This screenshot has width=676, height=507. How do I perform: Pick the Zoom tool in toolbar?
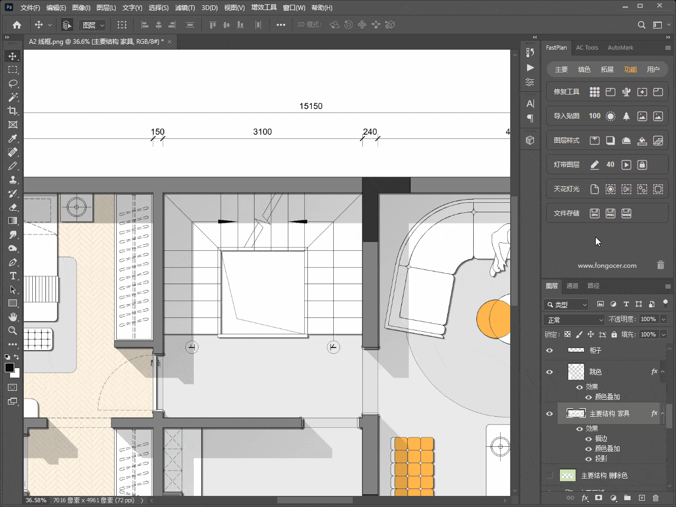tap(13, 331)
